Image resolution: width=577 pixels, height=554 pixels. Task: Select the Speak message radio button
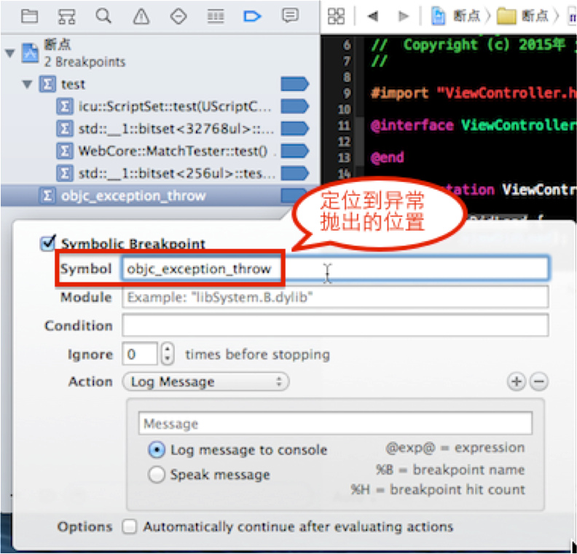tap(157, 475)
